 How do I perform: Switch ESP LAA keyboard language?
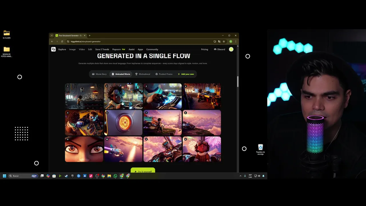pyautogui.click(x=250, y=176)
